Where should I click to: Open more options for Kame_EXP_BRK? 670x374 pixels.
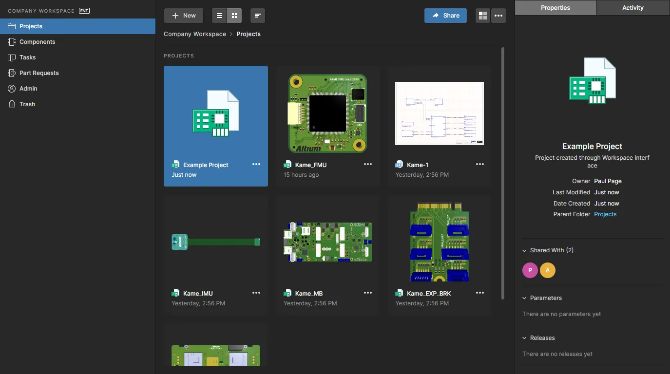tap(480, 293)
